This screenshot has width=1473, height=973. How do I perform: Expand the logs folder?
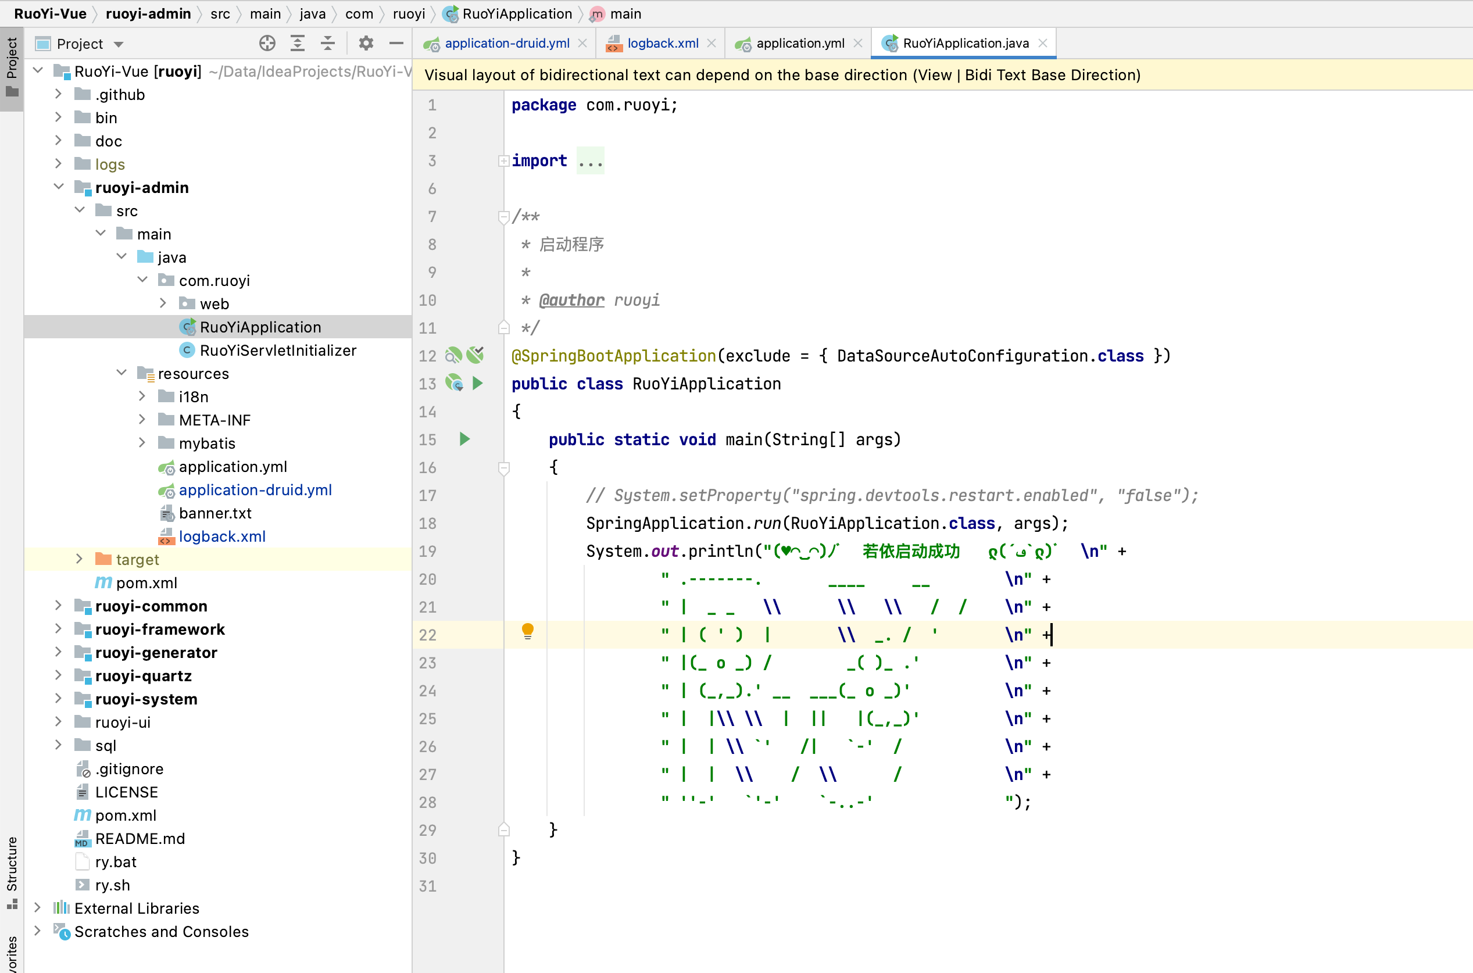[58, 164]
